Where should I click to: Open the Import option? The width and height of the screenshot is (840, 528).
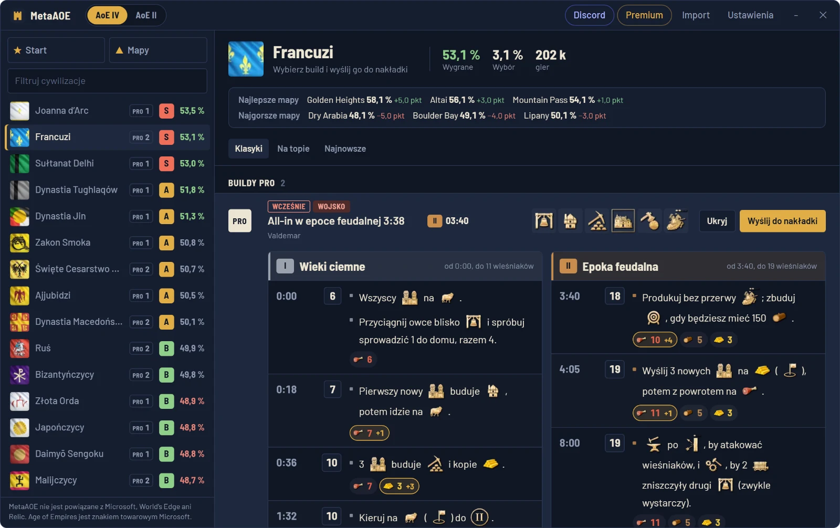696,15
